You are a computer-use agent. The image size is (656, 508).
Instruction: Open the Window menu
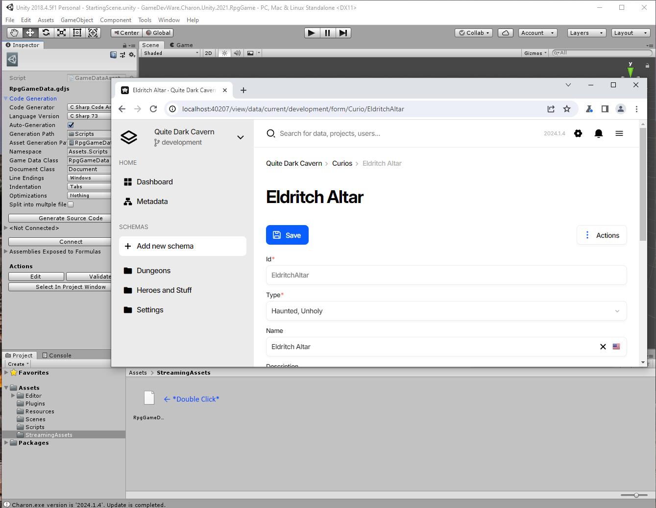169,20
